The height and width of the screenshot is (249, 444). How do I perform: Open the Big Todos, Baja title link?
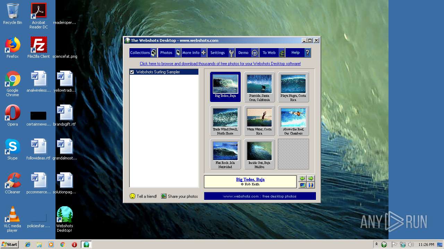[x=250, y=179]
